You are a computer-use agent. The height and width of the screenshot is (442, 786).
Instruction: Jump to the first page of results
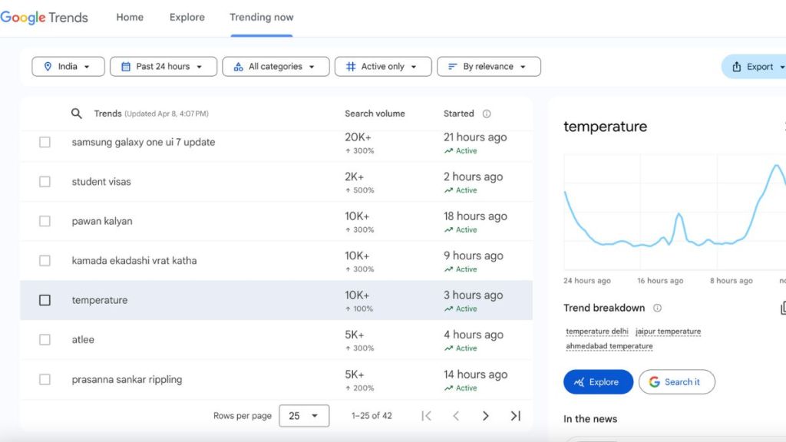click(x=427, y=416)
